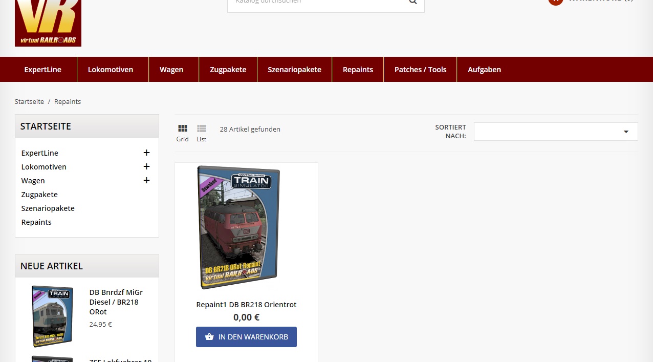Click the search magnifier icon

point(413,2)
